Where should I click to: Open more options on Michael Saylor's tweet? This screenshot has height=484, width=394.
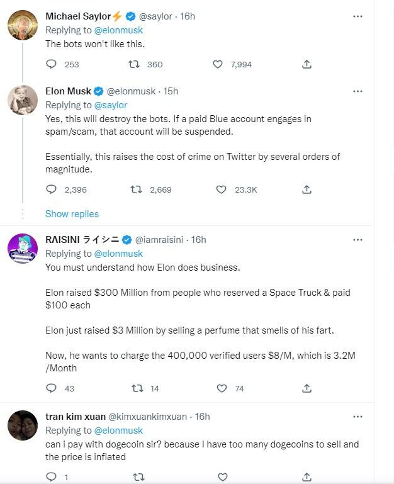(357, 16)
